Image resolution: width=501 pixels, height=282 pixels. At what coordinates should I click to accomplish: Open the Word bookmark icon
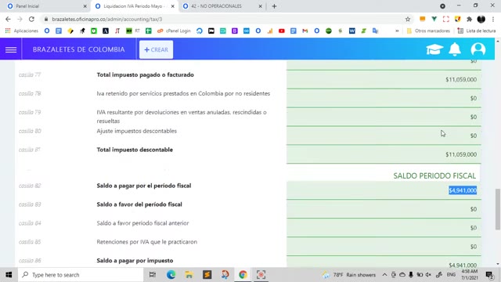point(351,31)
